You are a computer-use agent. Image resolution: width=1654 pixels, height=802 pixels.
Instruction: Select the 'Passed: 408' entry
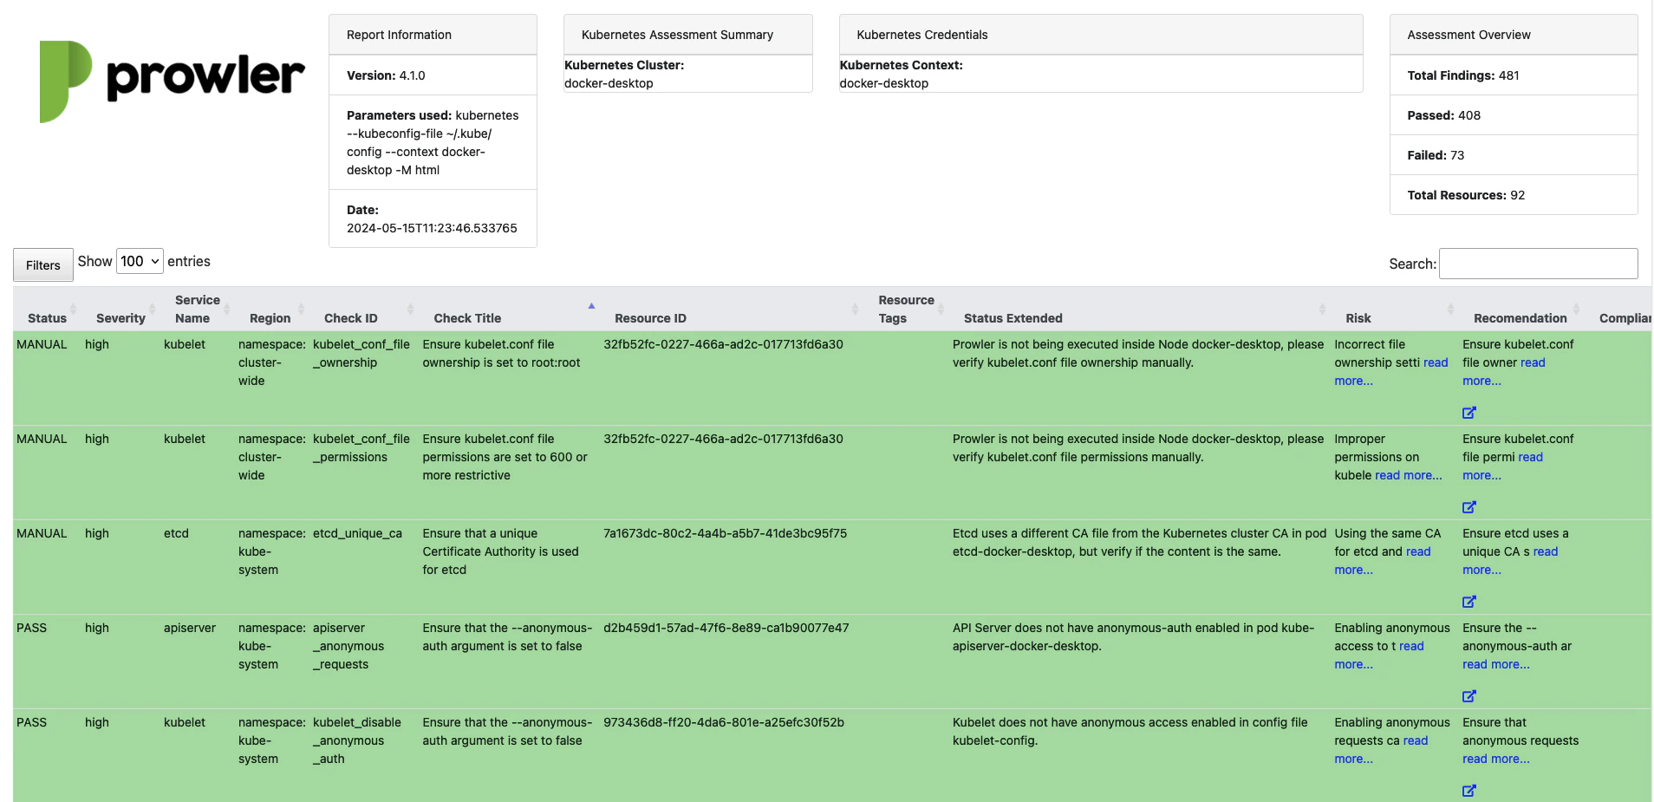tap(1514, 115)
